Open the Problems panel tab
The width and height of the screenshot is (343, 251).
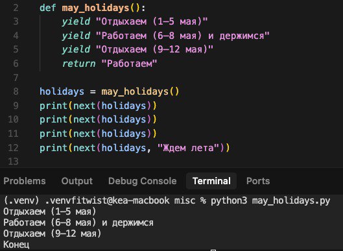click(25, 181)
